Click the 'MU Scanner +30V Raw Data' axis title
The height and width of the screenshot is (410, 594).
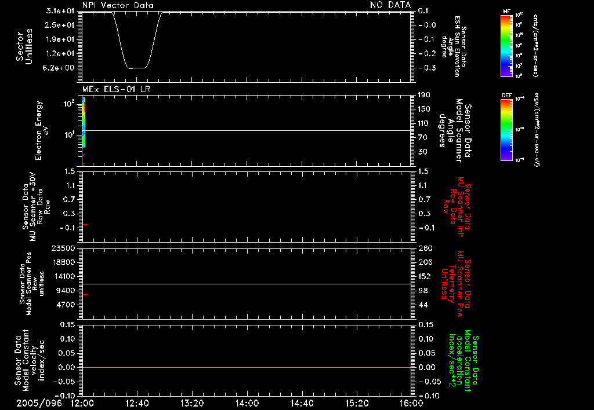click(37, 207)
